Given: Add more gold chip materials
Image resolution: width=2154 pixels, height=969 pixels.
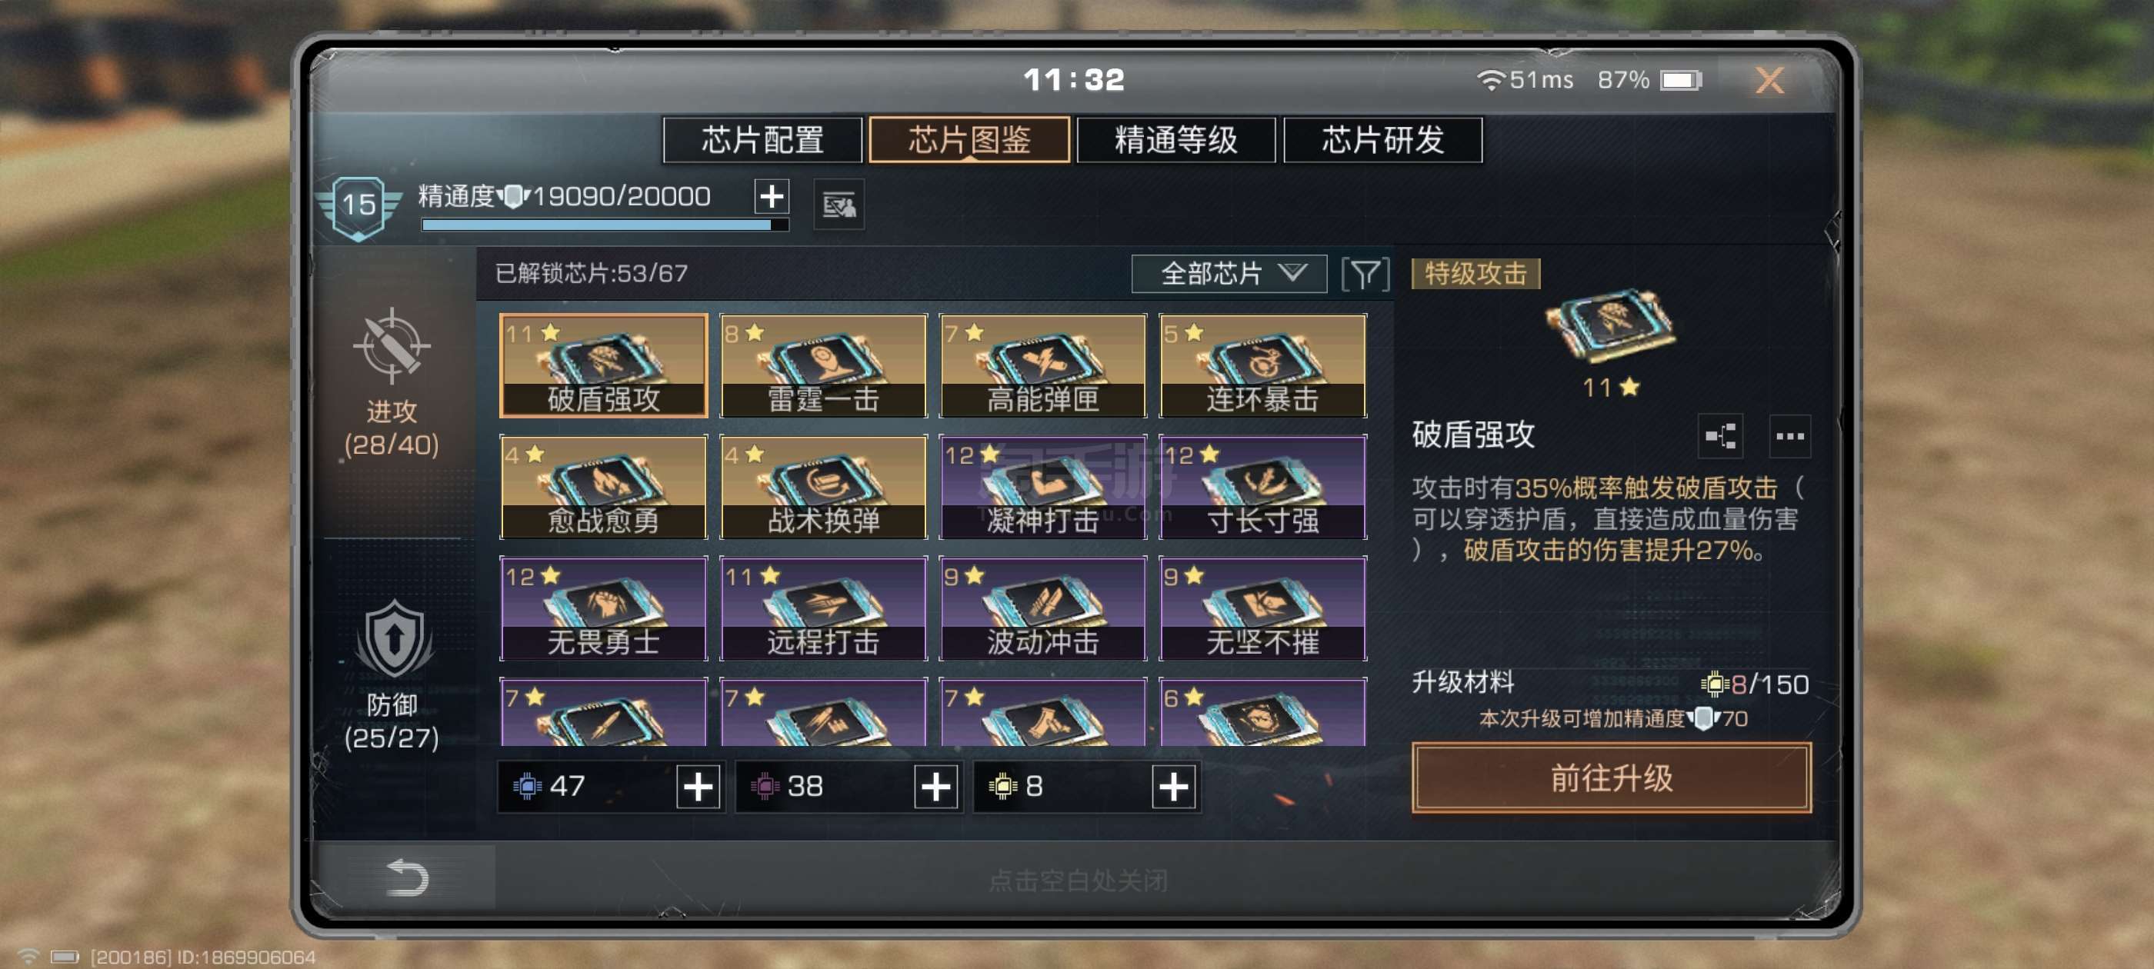Looking at the screenshot, I should (1173, 786).
